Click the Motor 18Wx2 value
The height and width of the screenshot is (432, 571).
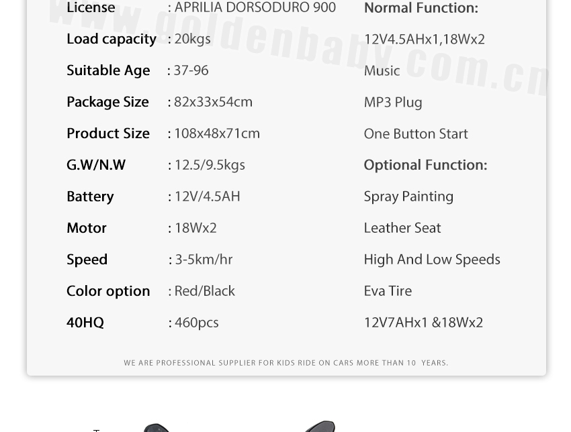pos(195,228)
